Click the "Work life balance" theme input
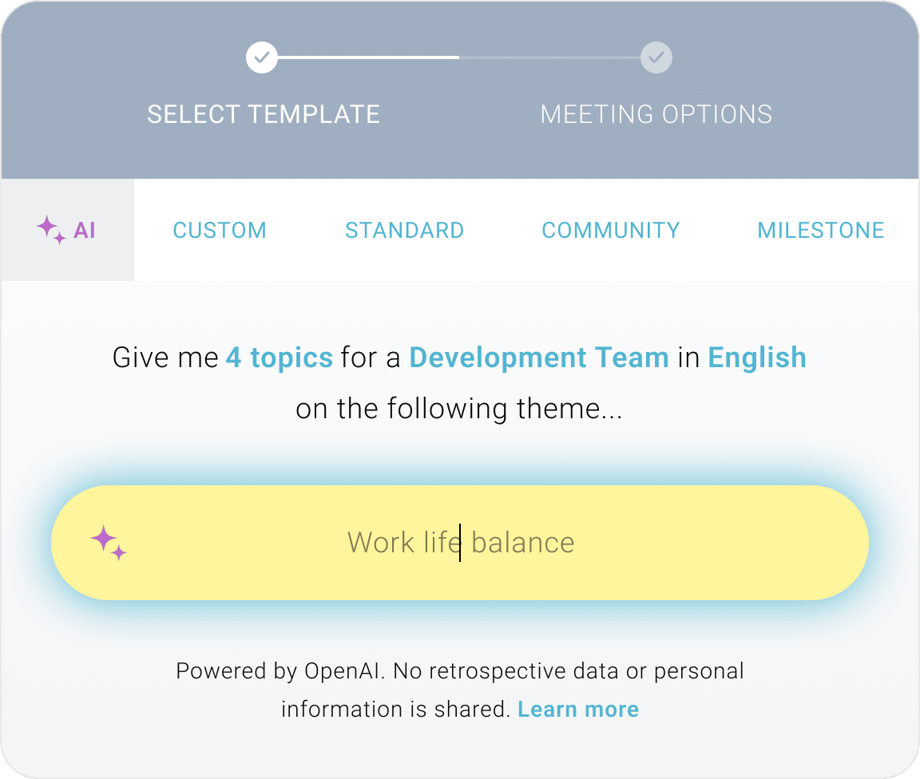Image resolution: width=920 pixels, height=779 pixels. click(461, 543)
